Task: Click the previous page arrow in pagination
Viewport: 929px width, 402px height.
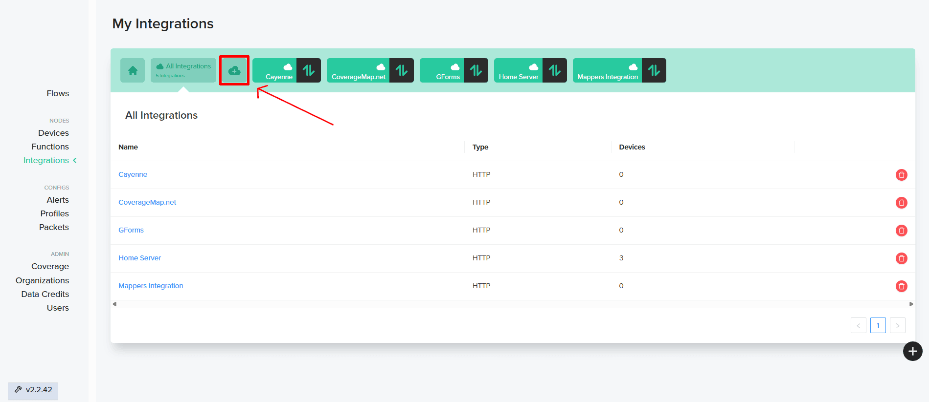Action: tap(859, 325)
